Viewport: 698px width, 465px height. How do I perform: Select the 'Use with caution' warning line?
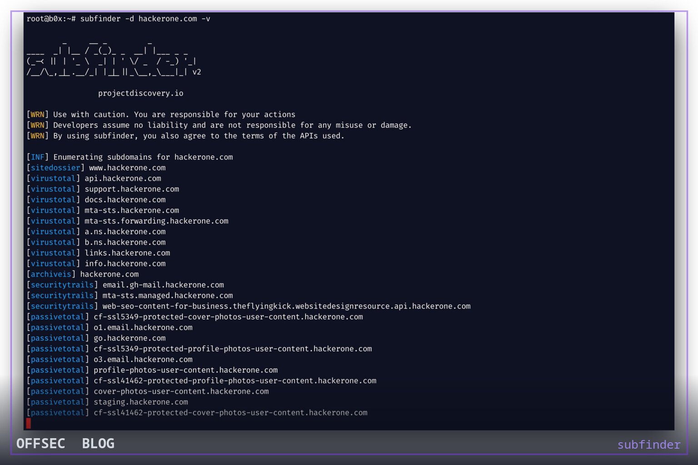(161, 115)
